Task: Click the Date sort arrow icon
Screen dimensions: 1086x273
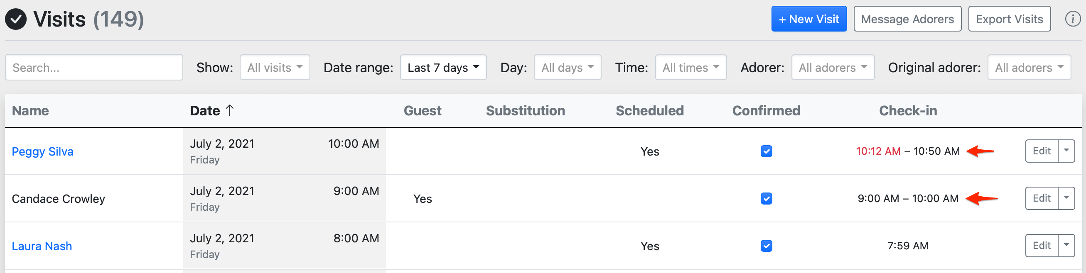Action: 230,110
